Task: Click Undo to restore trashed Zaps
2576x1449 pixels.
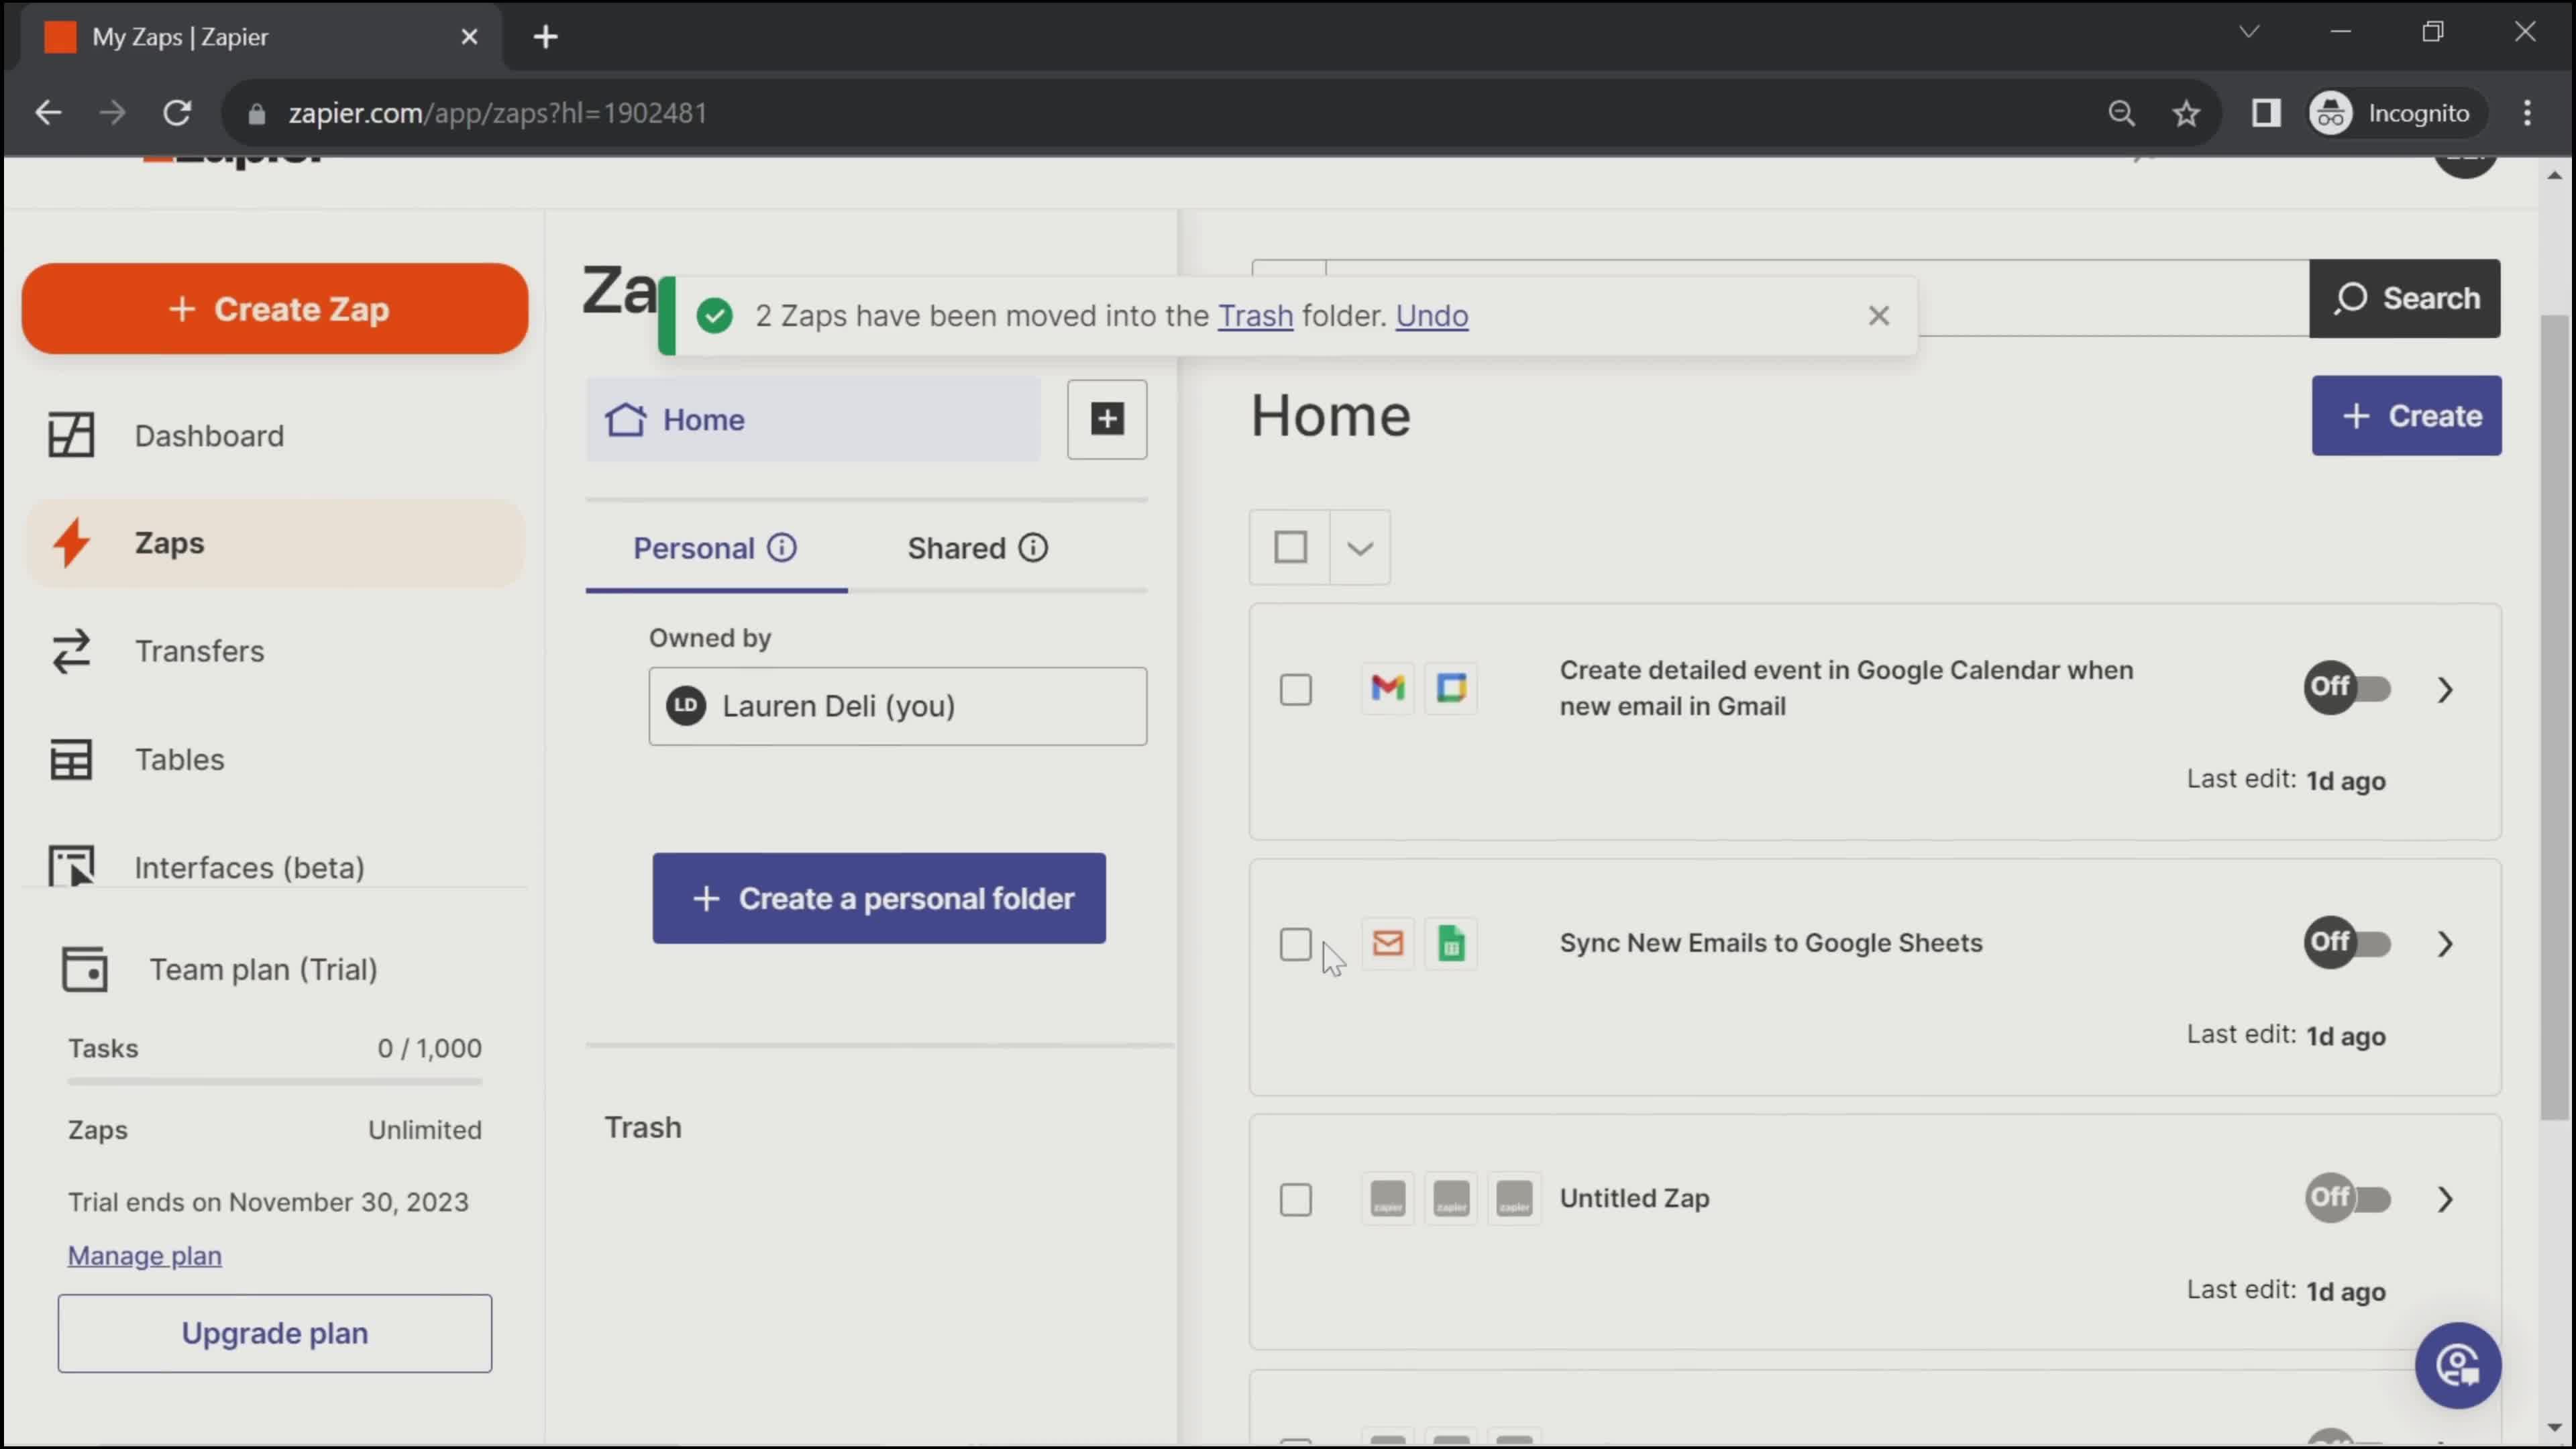Action: [x=1432, y=315]
